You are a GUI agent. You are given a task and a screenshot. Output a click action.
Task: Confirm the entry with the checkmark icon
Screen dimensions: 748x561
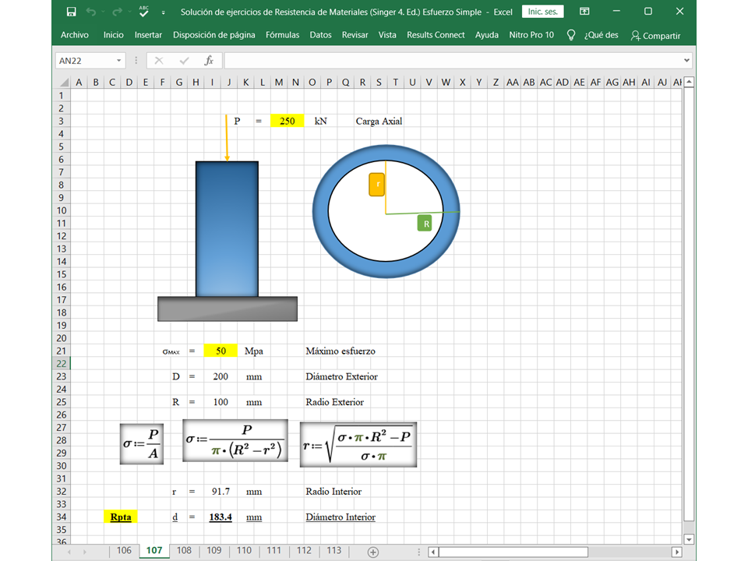[184, 61]
